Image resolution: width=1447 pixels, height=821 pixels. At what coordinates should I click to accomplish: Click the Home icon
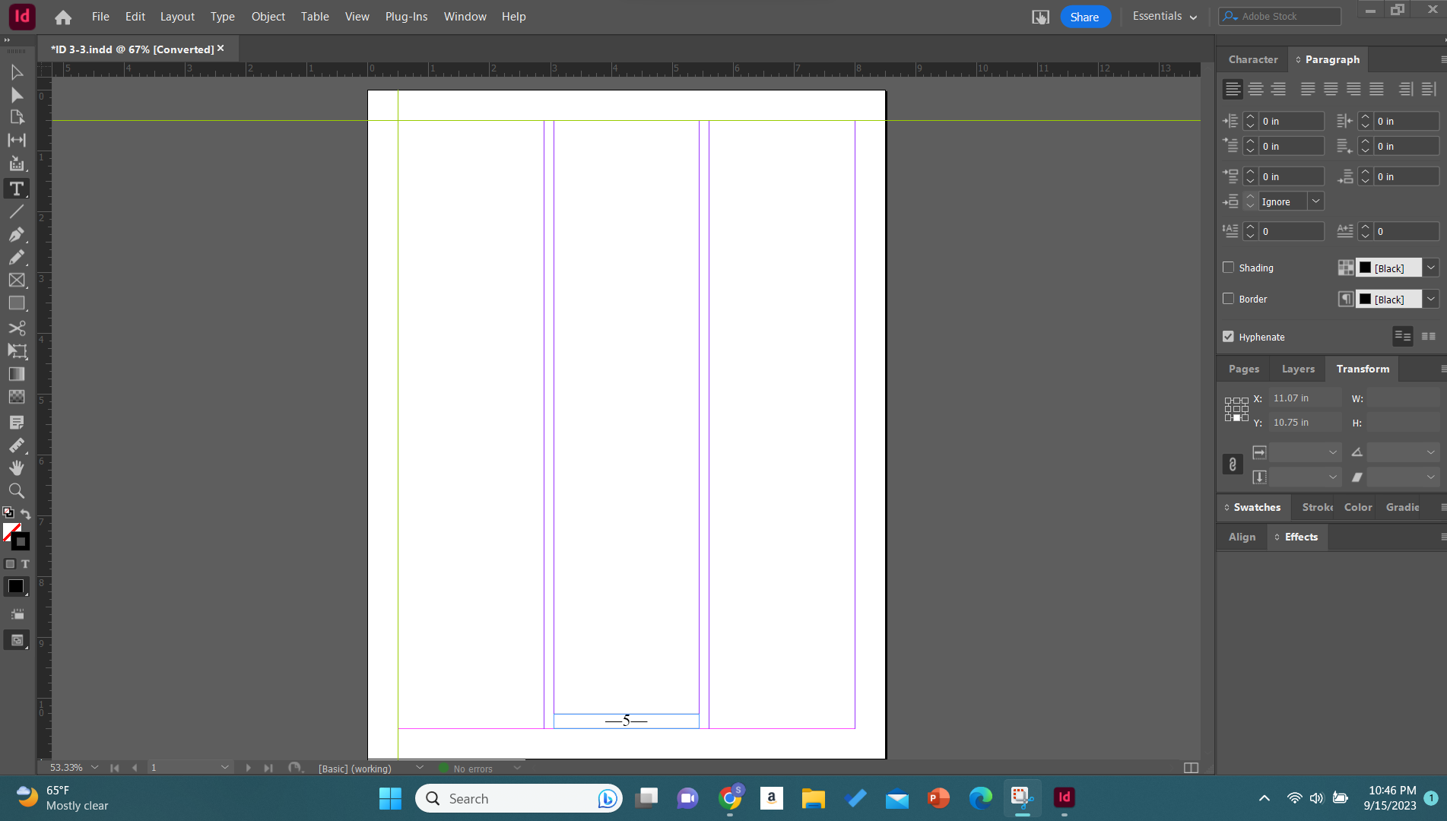coord(63,17)
